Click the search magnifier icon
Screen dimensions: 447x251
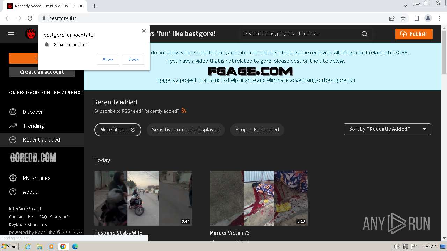point(365,34)
